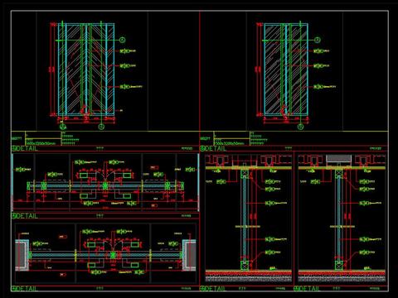Select the gray lintel block atop the rightmost section
The image size is (398, 298).
[339, 159]
